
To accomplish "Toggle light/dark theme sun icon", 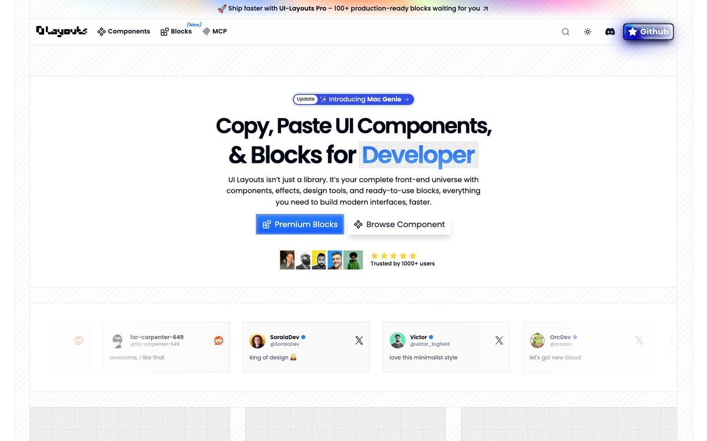I will pyautogui.click(x=587, y=32).
